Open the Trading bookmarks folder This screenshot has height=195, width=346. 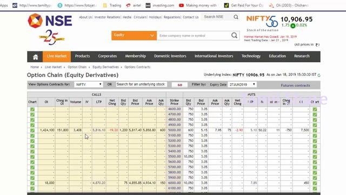click(x=112, y=5)
